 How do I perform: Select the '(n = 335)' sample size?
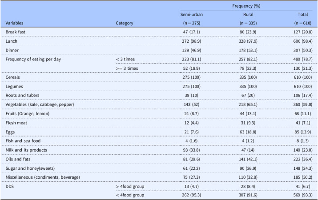coord(248,23)
